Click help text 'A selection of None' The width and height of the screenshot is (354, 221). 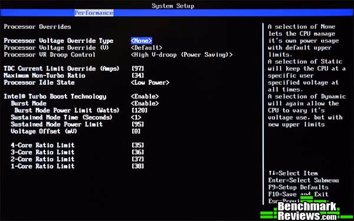coord(301,27)
